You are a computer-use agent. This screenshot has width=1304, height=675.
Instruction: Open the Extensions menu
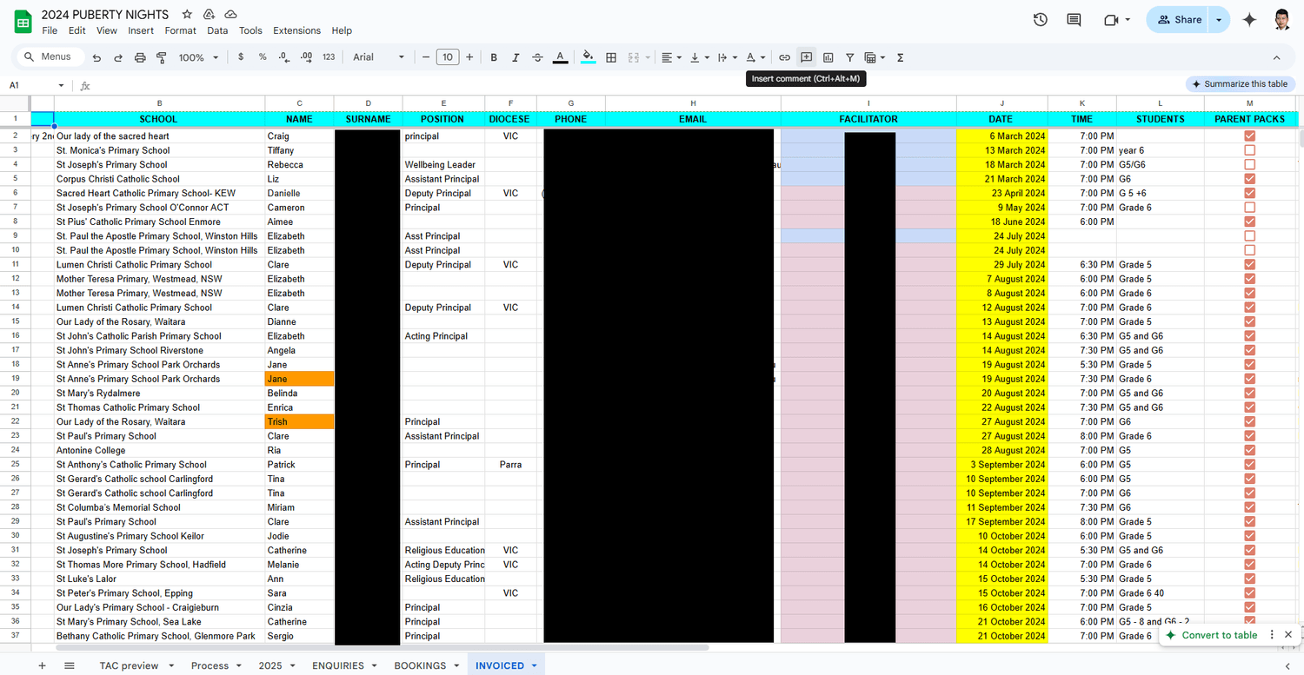[296, 30]
